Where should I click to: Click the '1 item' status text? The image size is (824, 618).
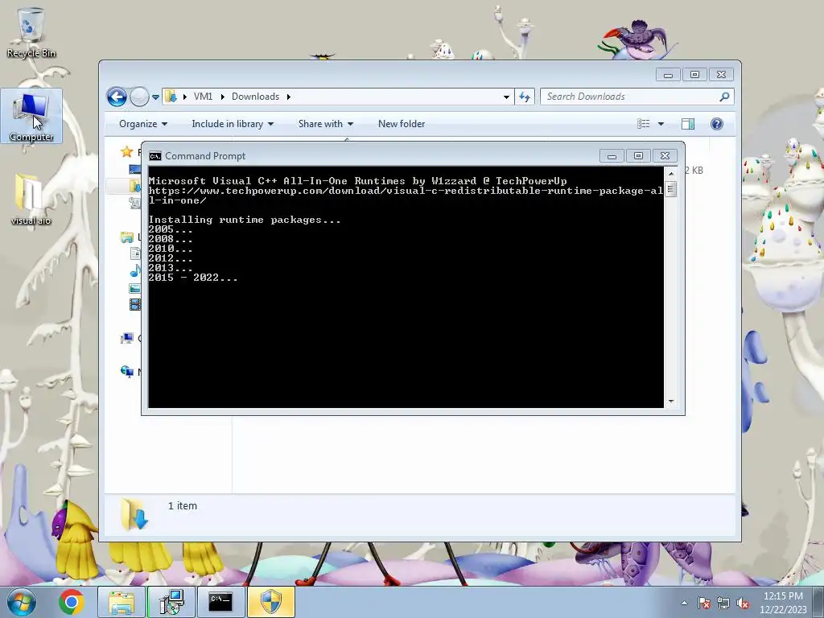pos(183,505)
